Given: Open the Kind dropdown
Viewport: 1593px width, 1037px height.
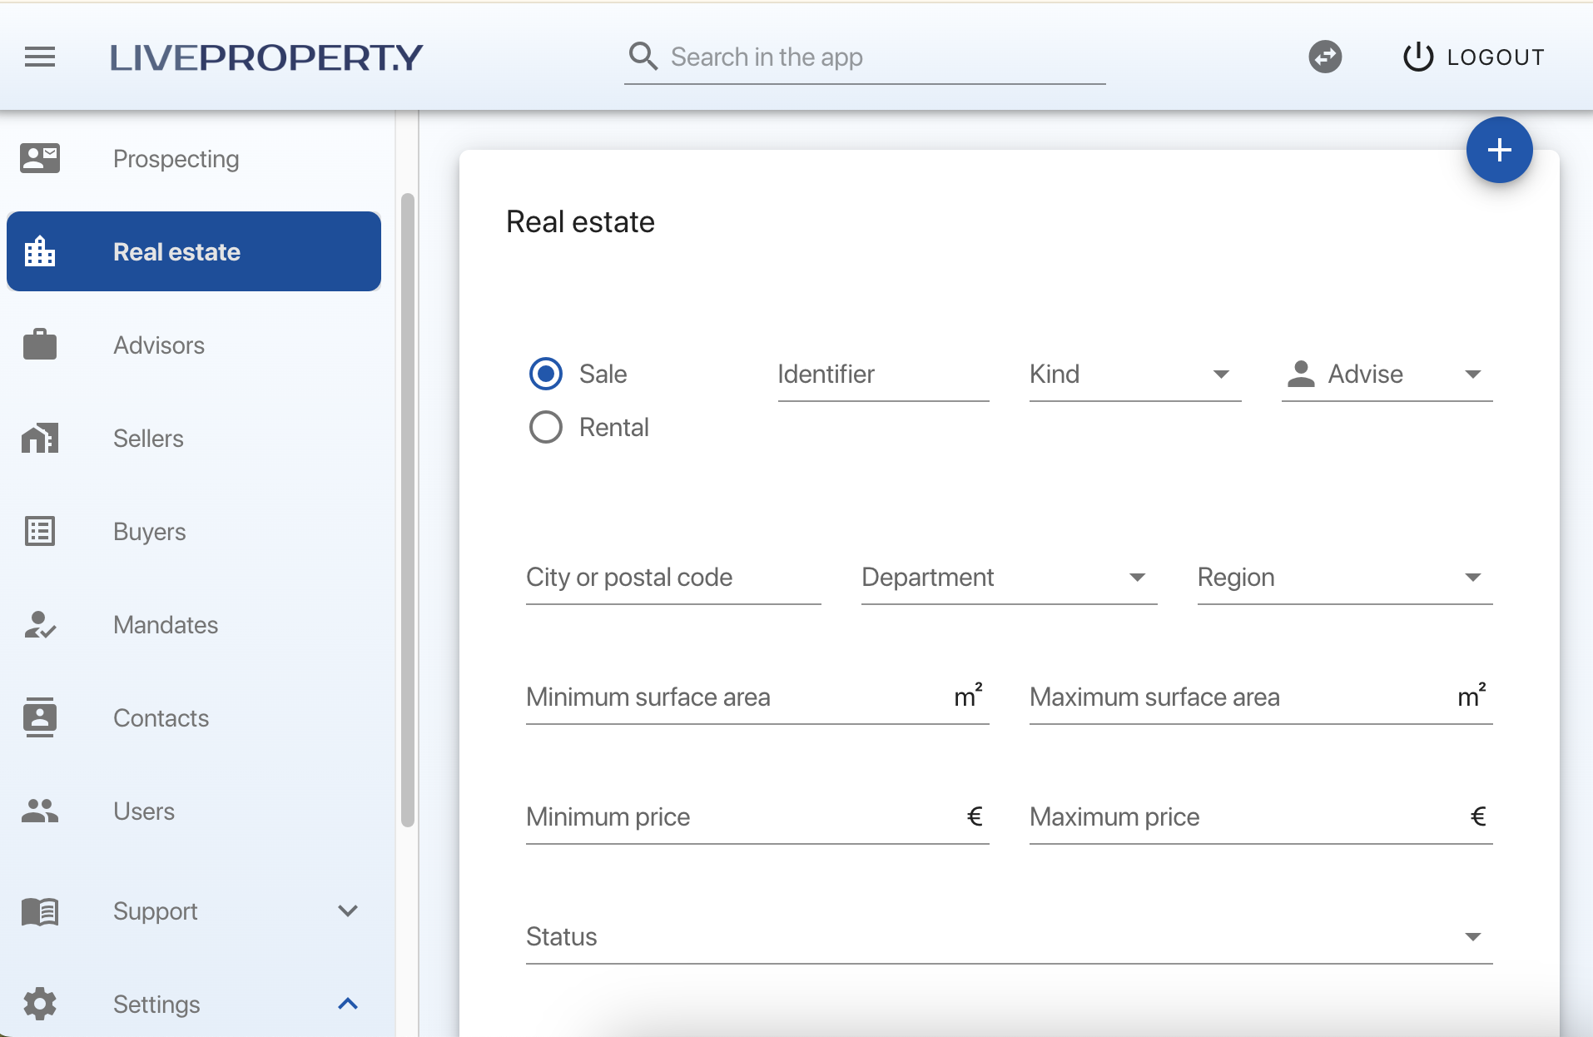Looking at the screenshot, I should 1134,375.
